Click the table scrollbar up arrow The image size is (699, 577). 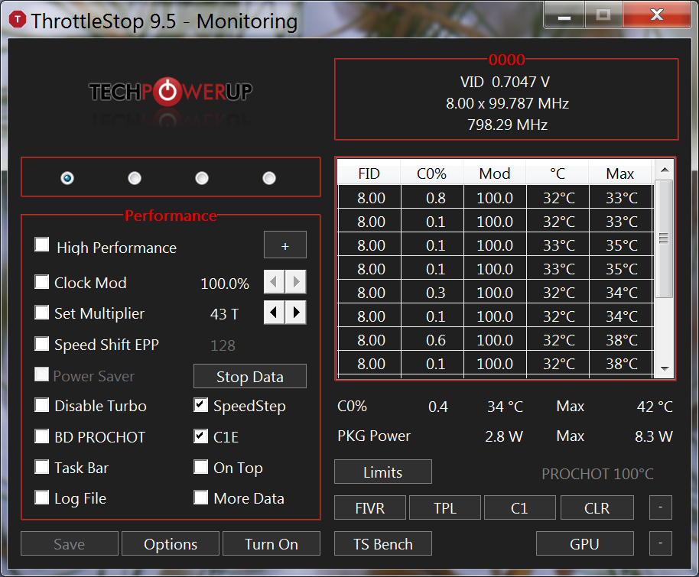click(665, 170)
